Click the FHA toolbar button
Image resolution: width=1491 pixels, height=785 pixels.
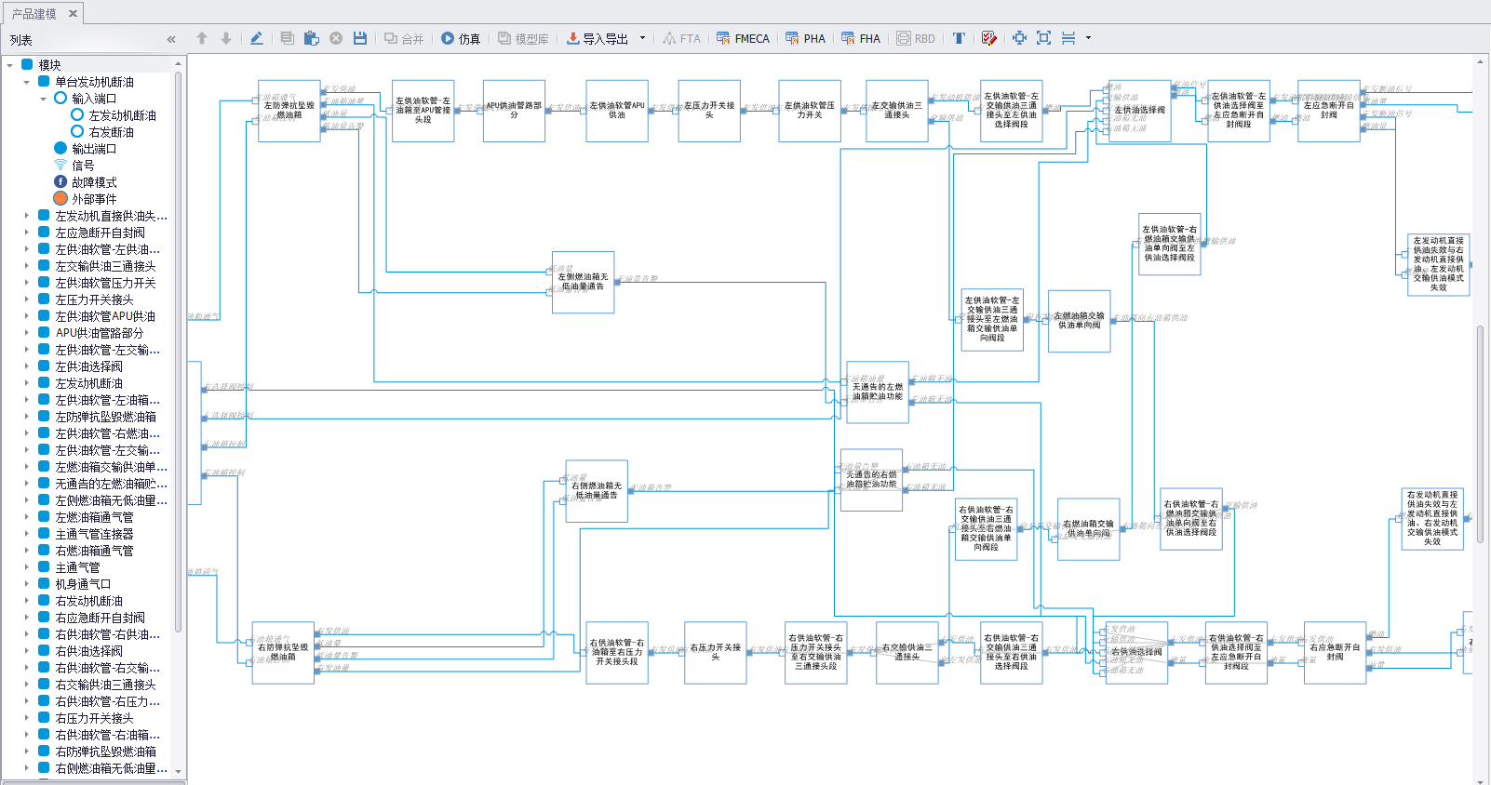tap(861, 38)
